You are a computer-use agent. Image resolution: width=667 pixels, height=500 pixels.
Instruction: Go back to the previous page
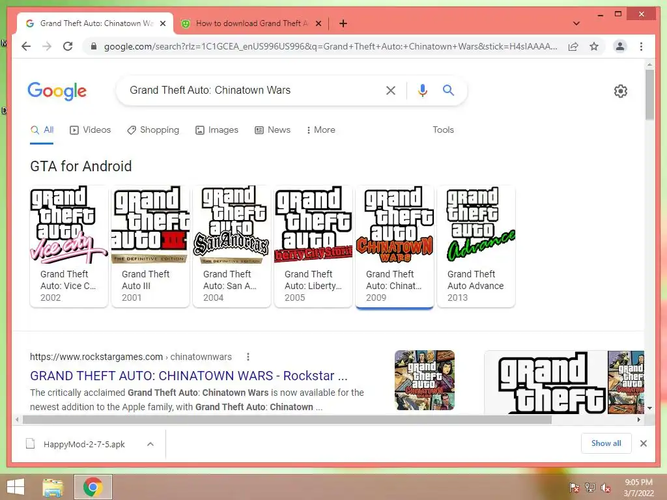point(26,46)
